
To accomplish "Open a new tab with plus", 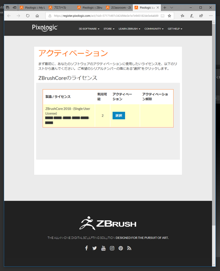I will point(165,8).
